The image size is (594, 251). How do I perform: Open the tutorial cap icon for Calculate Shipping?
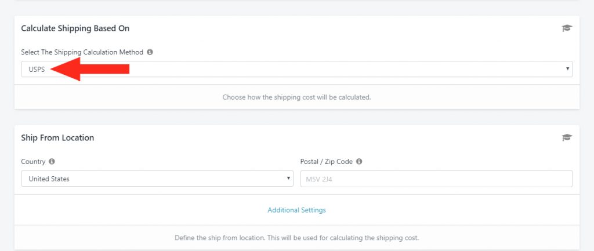pos(567,28)
